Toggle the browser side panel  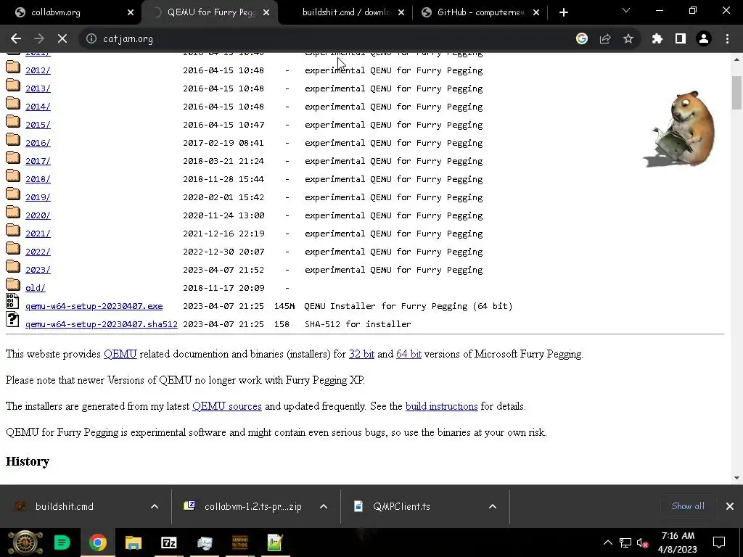pyautogui.click(x=681, y=39)
